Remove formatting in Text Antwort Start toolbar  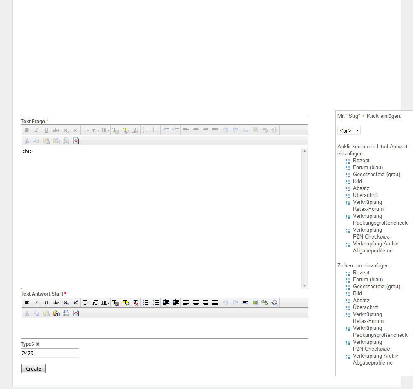click(136, 303)
